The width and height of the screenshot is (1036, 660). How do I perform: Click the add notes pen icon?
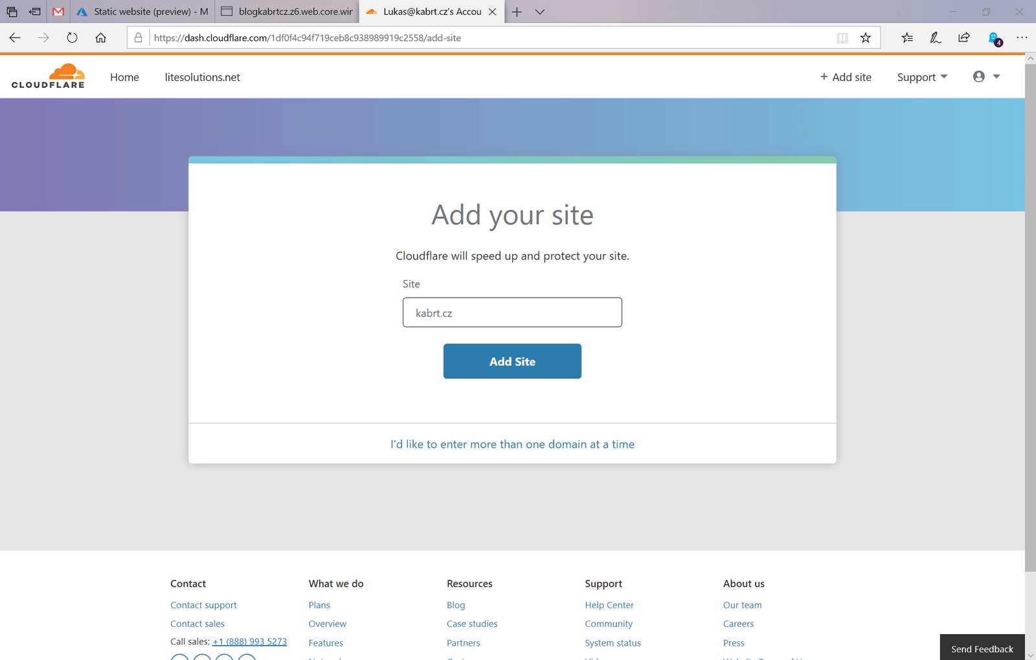click(x=936, y=38)
